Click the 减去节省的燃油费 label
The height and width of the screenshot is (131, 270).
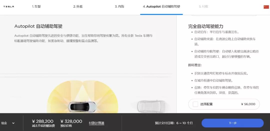[x=43, y=126]
